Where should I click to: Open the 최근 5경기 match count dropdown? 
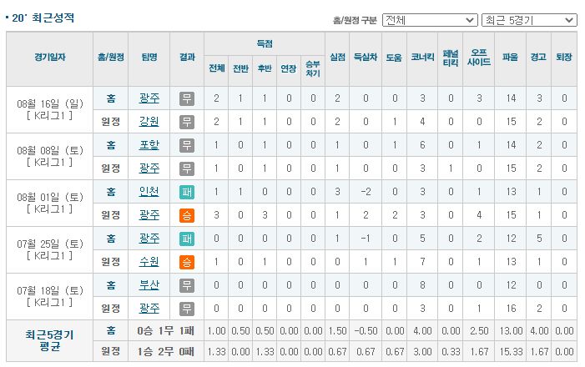pos(529,20)
